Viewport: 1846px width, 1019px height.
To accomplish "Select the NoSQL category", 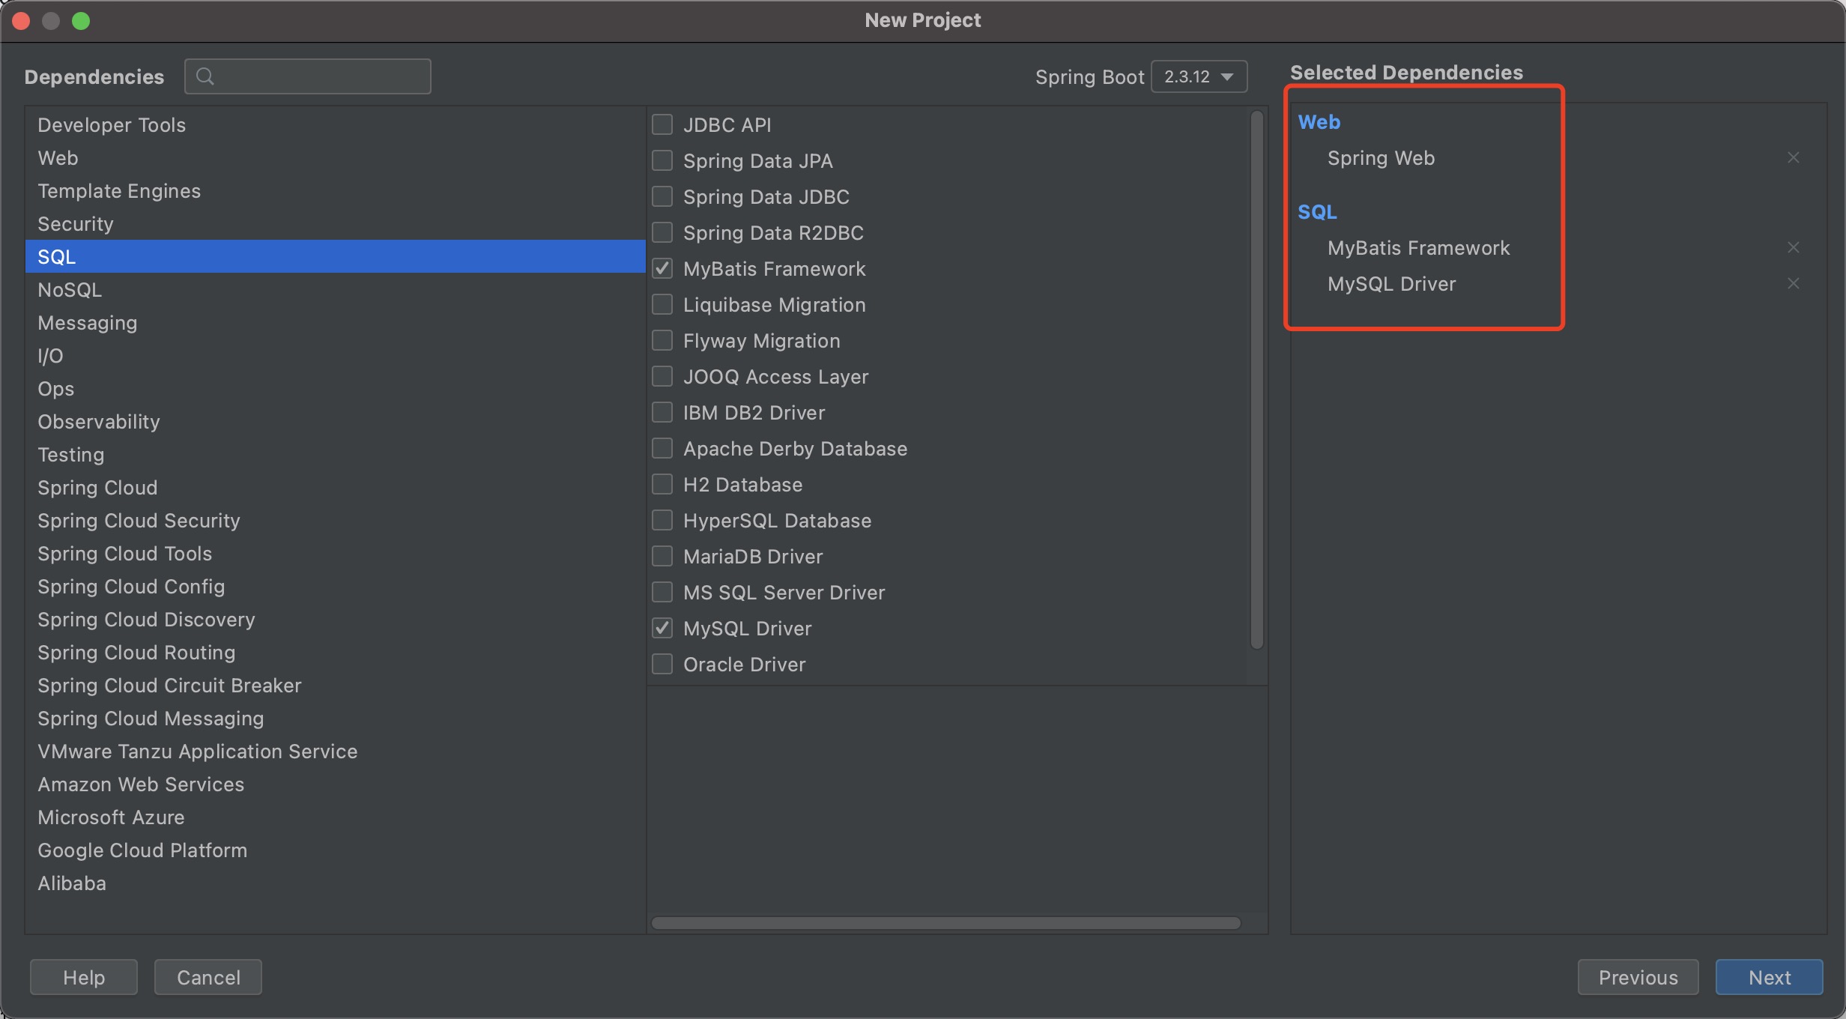I will coord(335,289).
